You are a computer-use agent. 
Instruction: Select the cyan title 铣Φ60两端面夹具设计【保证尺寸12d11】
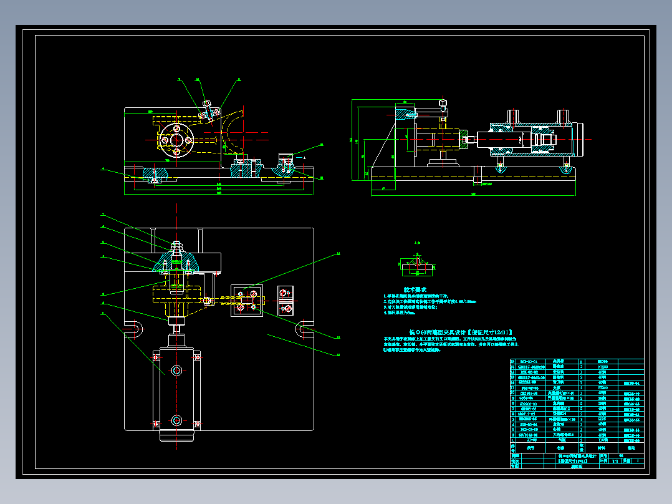point(461,332)
